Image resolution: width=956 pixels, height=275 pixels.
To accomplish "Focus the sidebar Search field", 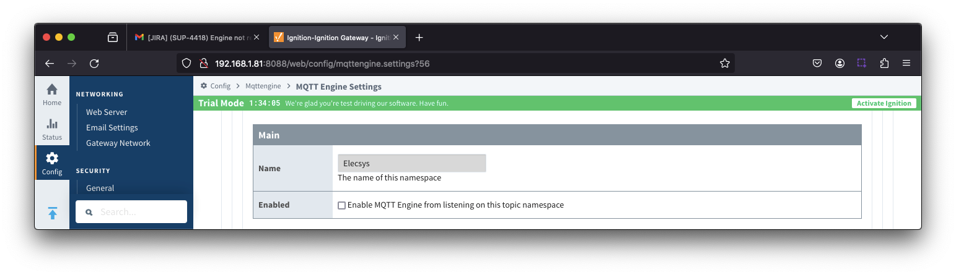I will (x=131, y=211).
